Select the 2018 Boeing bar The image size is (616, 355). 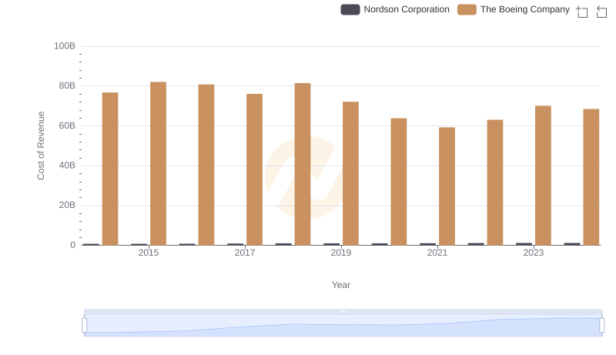(x=303, y=164)
